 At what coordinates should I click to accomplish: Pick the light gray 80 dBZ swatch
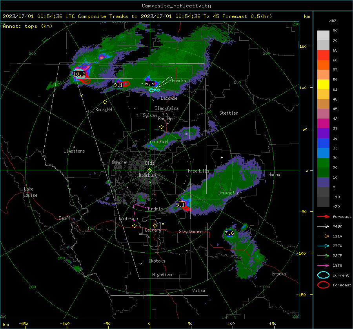pyautogui.click(x=323, y=36)
